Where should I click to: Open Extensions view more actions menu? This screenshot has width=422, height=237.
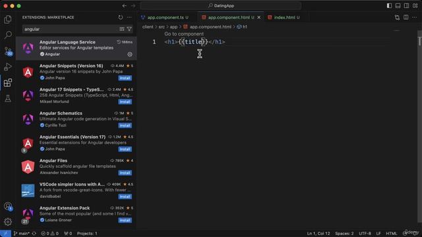click(x=129, y=17)
